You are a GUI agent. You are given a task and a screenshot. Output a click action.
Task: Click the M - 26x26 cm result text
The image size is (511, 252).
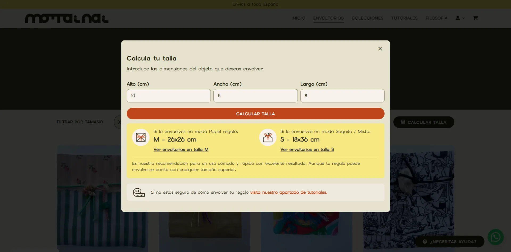(175, 140)
